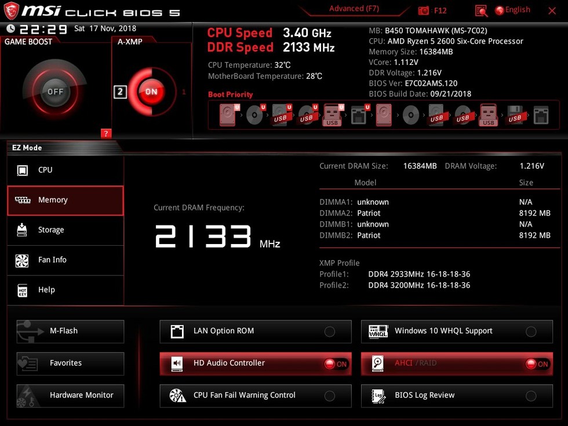Open the Fan Info section
Image resolution: width=568 pixels, height=426 pixels.
point(65,260)
